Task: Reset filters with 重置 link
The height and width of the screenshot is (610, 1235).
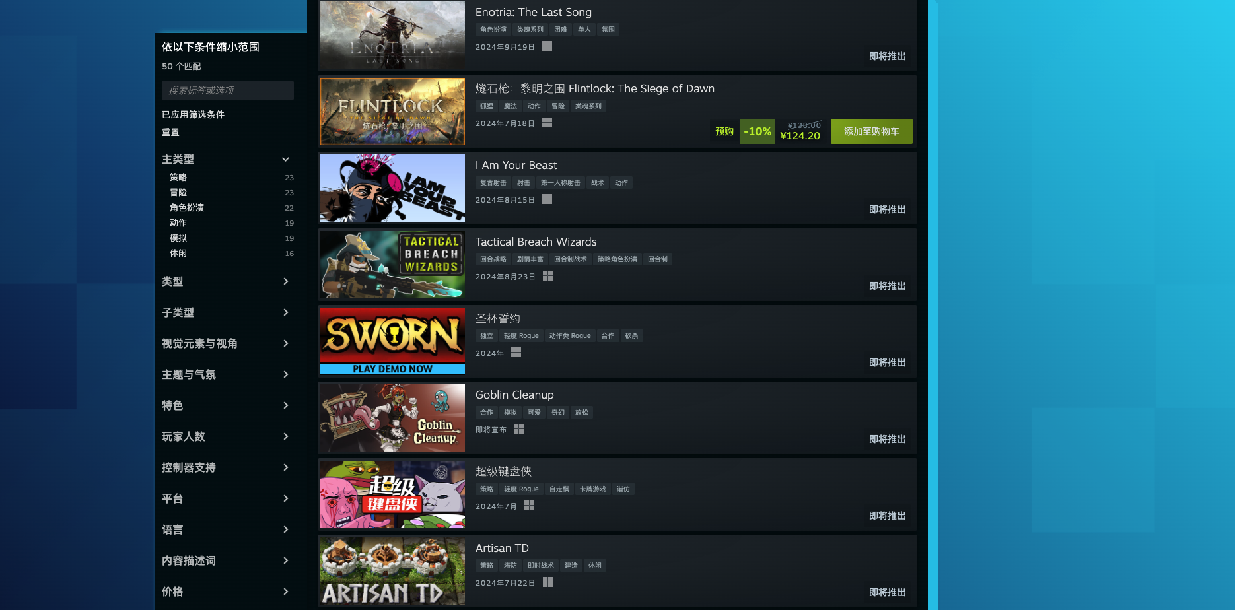Action: tap(170, 132)
